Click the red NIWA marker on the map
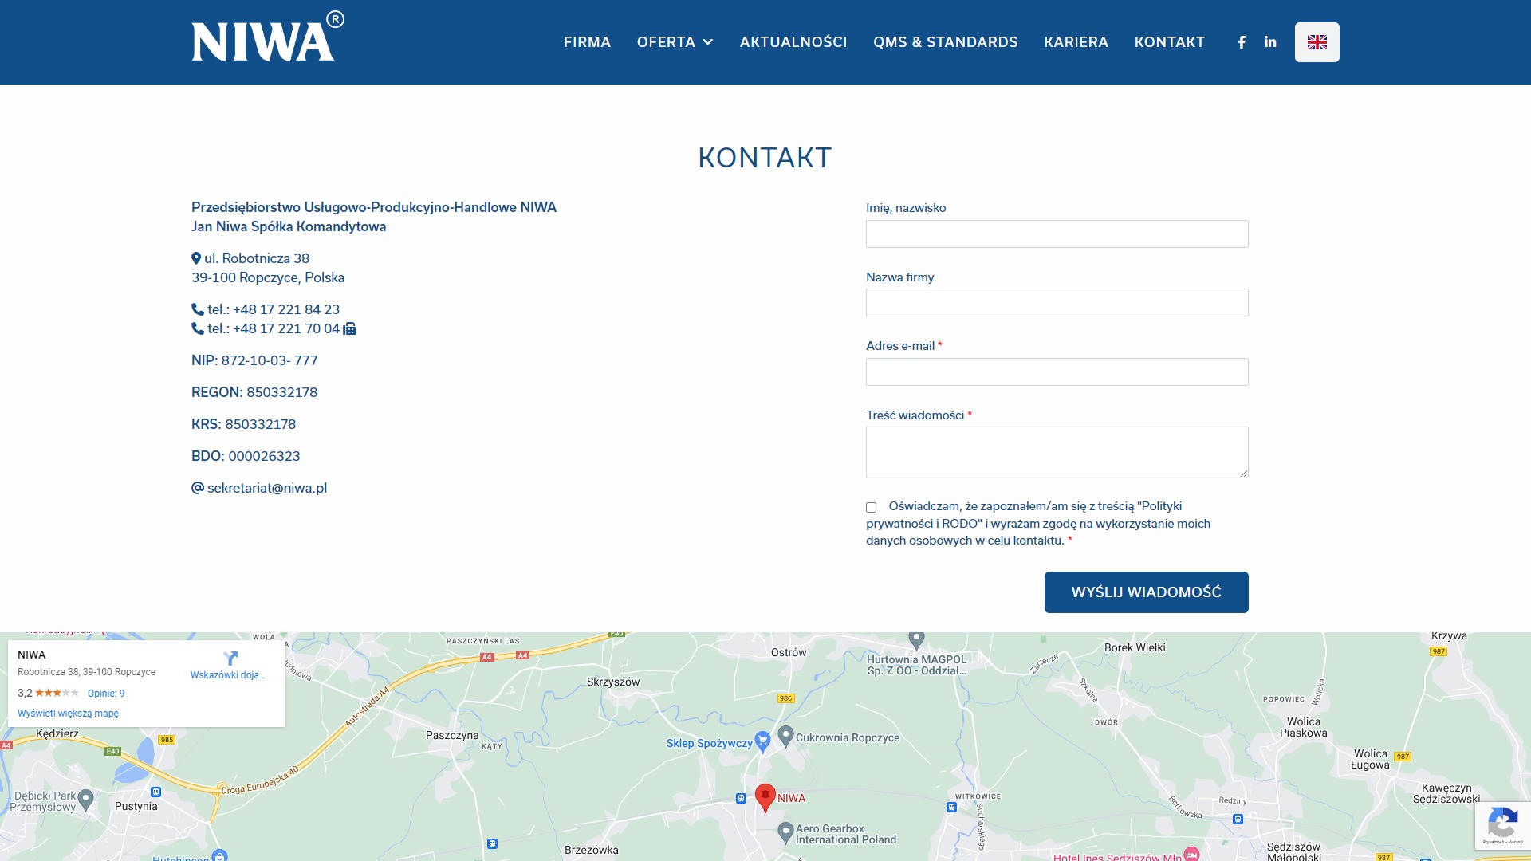Screen dimensions: 1531x861 point(765,796)
